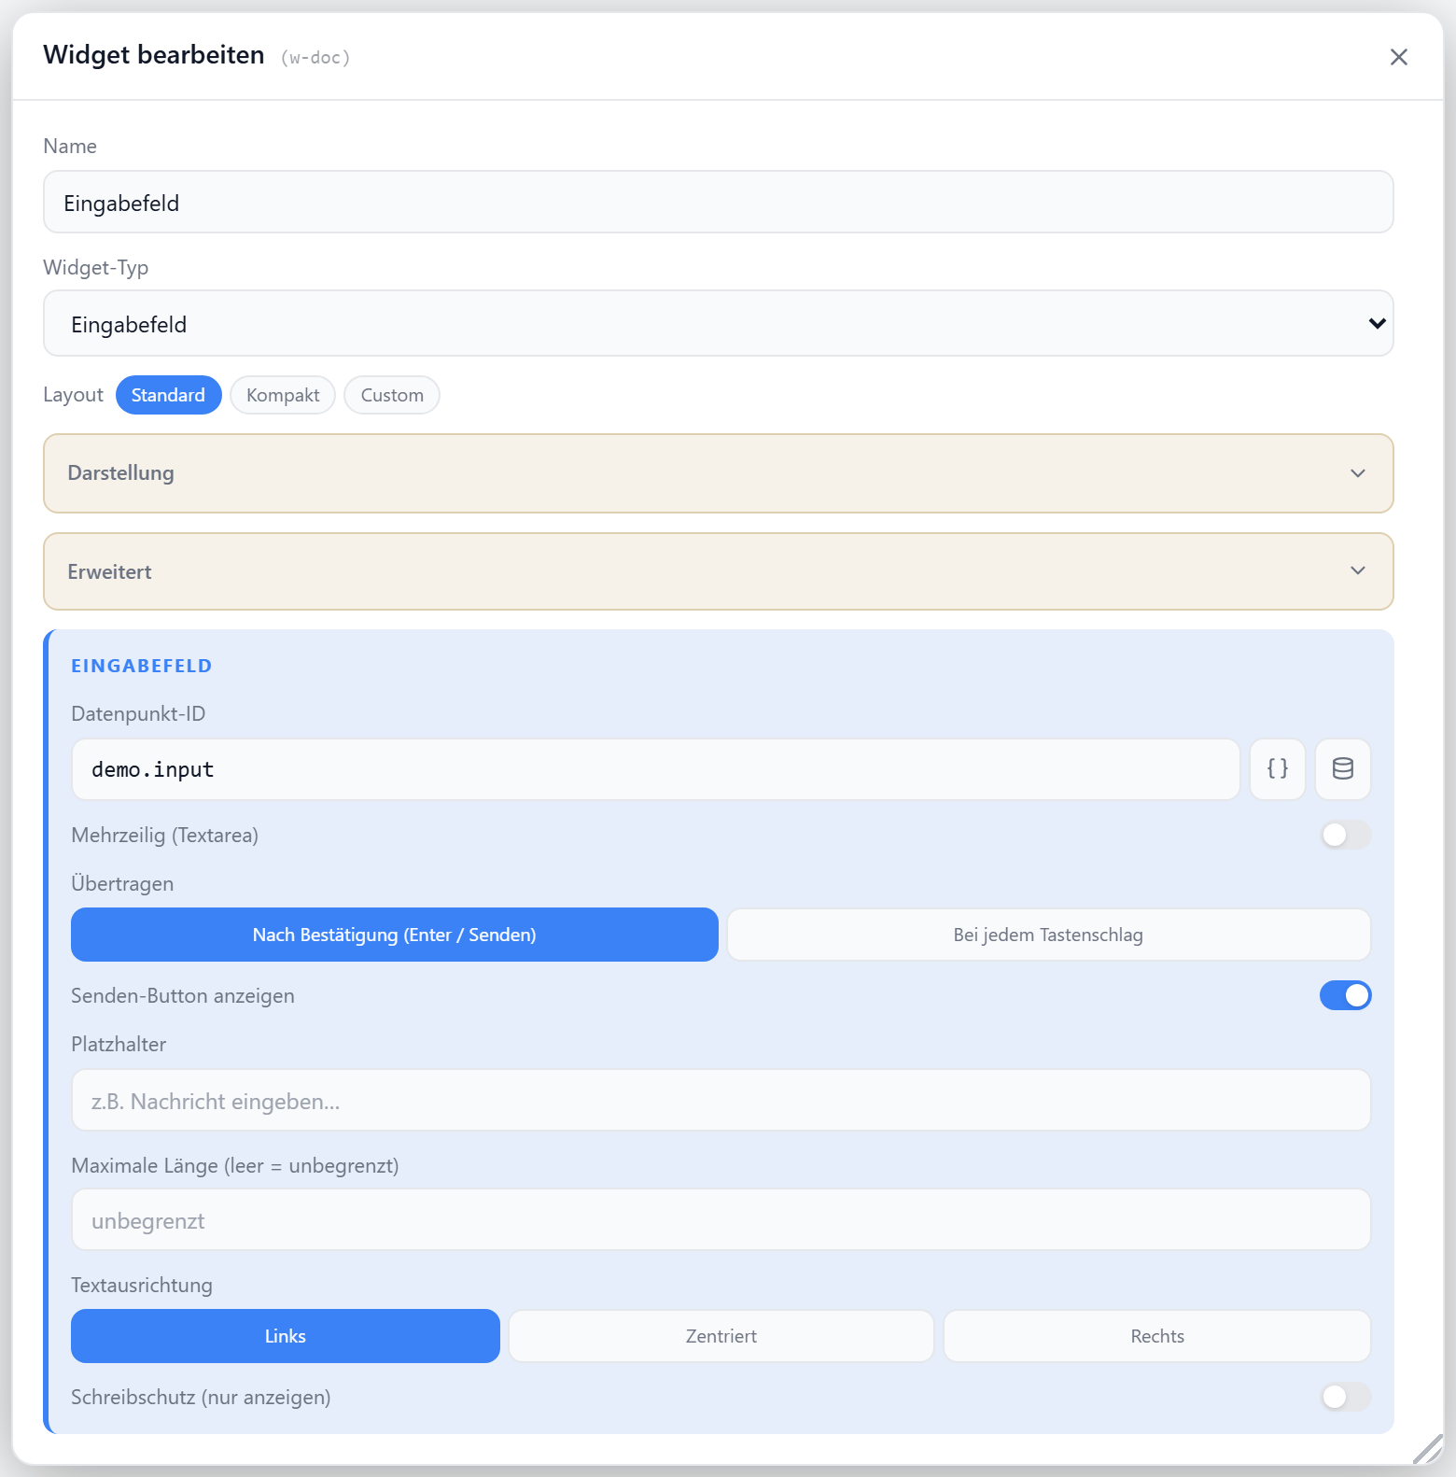Image resolution: width=1456 pixels, height=1477 pixels.
Task: Disable Senden-Button anzeigen switch
Action: click(1345, 995)
